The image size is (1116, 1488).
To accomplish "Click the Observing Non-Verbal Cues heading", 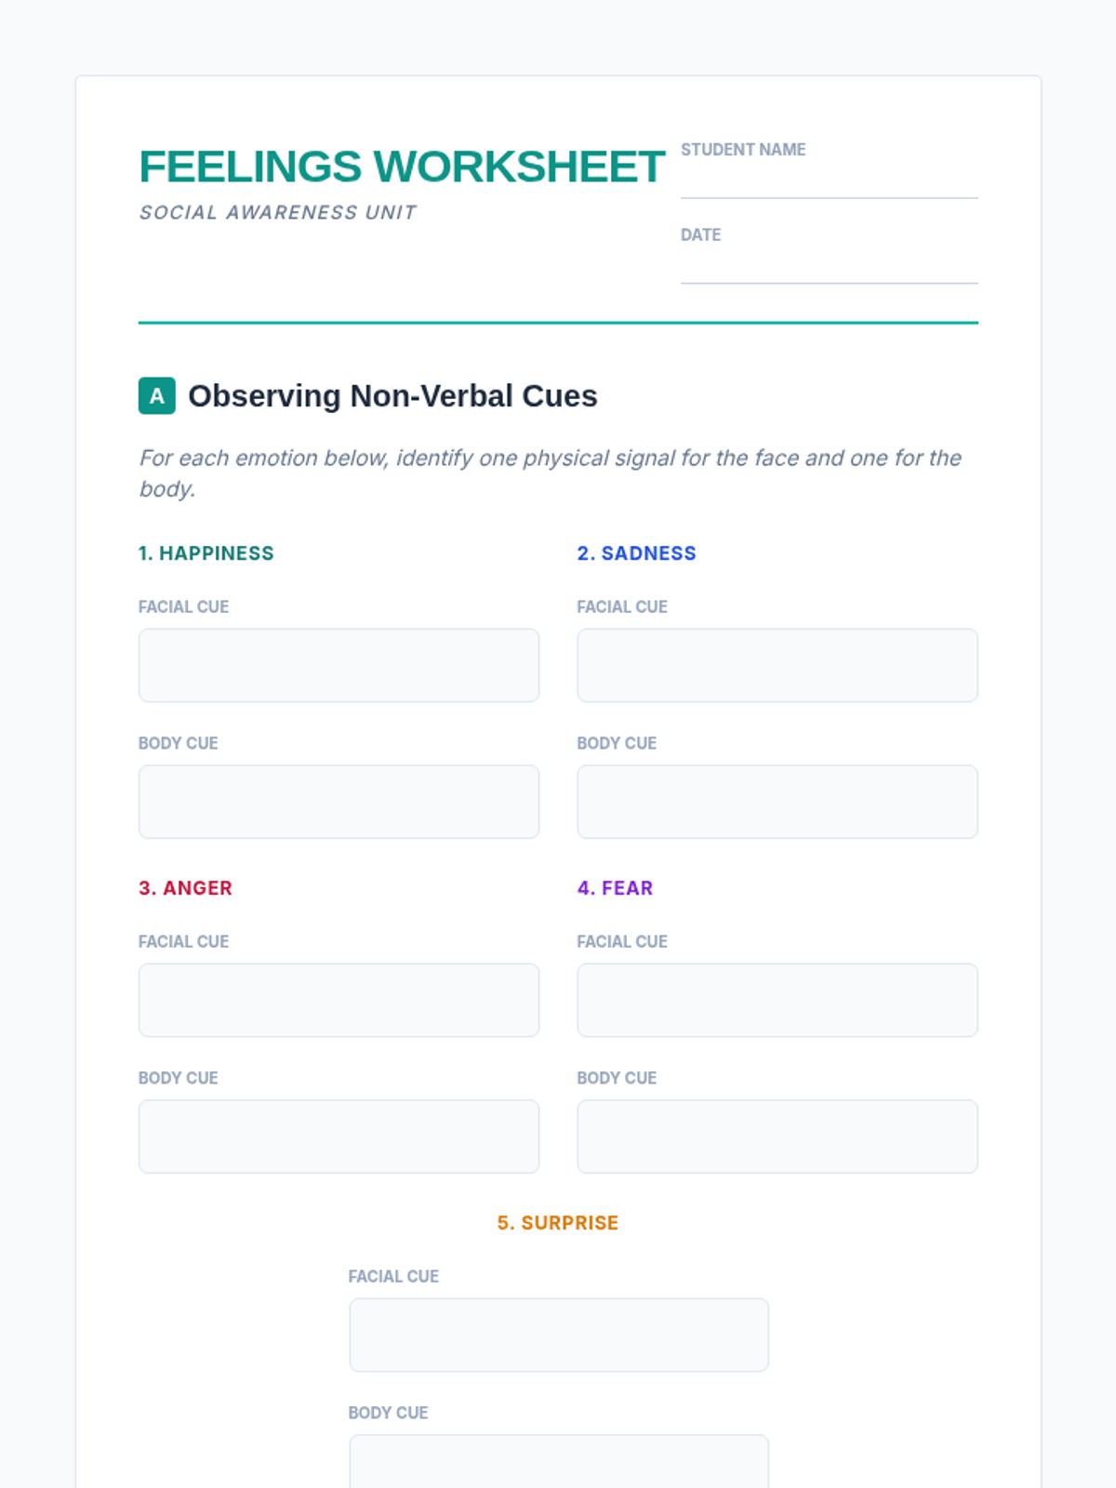I will coord(392,396).
